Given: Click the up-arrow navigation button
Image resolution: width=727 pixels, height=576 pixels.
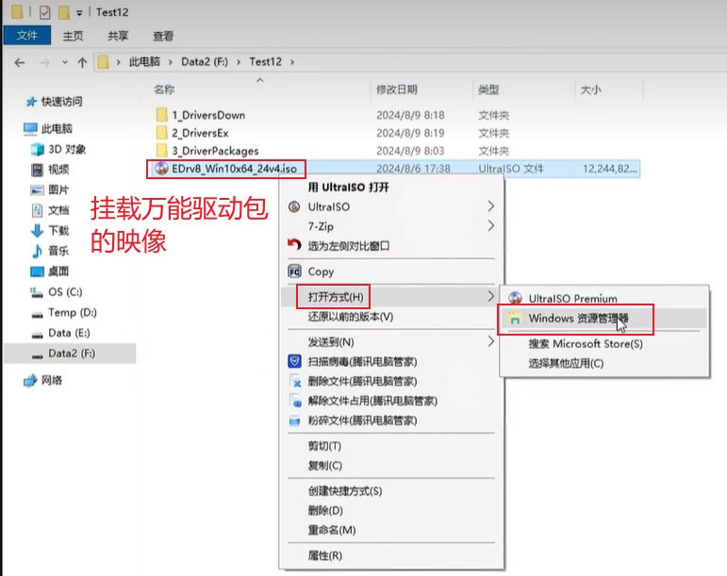Looking at the screenshot, I should pos(83,62).
